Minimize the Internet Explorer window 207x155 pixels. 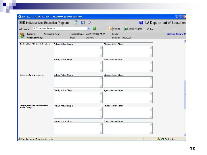coord(177,17)
